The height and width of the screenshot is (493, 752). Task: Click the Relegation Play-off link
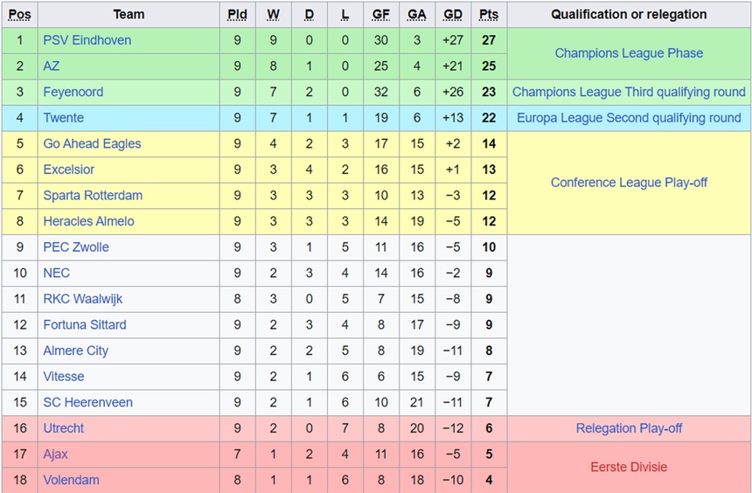pyautogui.click(x=629, y=428)
